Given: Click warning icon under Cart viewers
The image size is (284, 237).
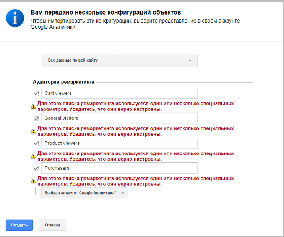Looking at the screenshot, I should pyautogui.click(x=33, y=106).
